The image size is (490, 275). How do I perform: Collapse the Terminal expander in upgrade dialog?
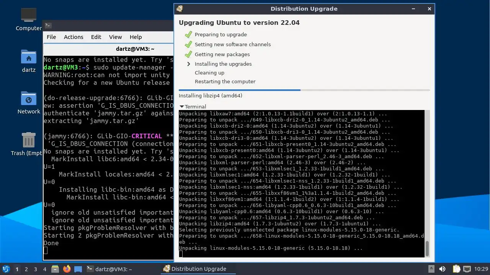[193, 107]
